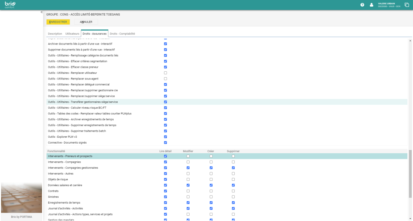413x221 pixels.
Task: Click the scroll-up arrow of the rights panel
Action: point(410,41)
